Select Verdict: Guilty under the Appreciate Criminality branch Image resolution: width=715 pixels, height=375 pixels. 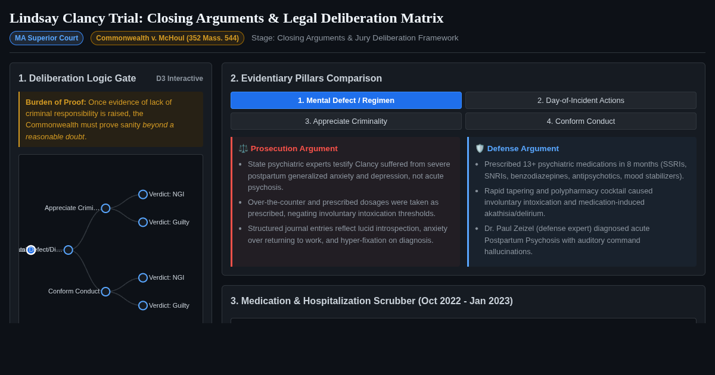point(143,222)
